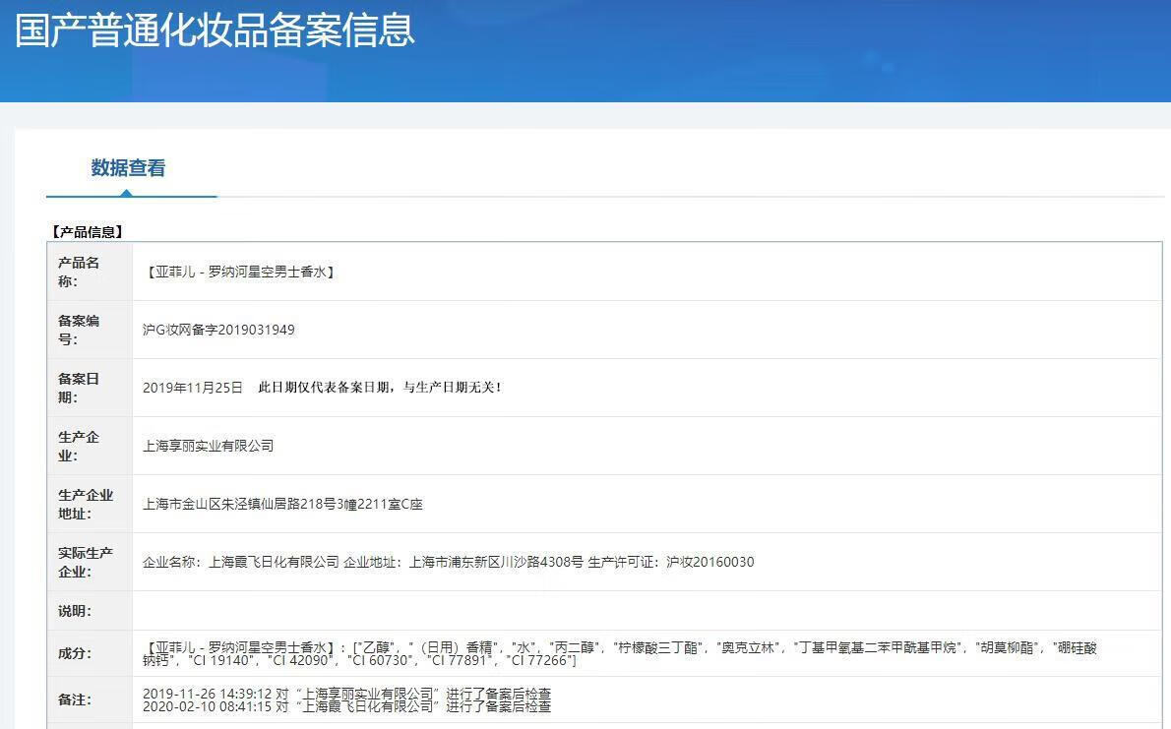Click the 实际生产企业 label cell
The height and width of the screenshot is (729, 1171).
pos(90,562)
